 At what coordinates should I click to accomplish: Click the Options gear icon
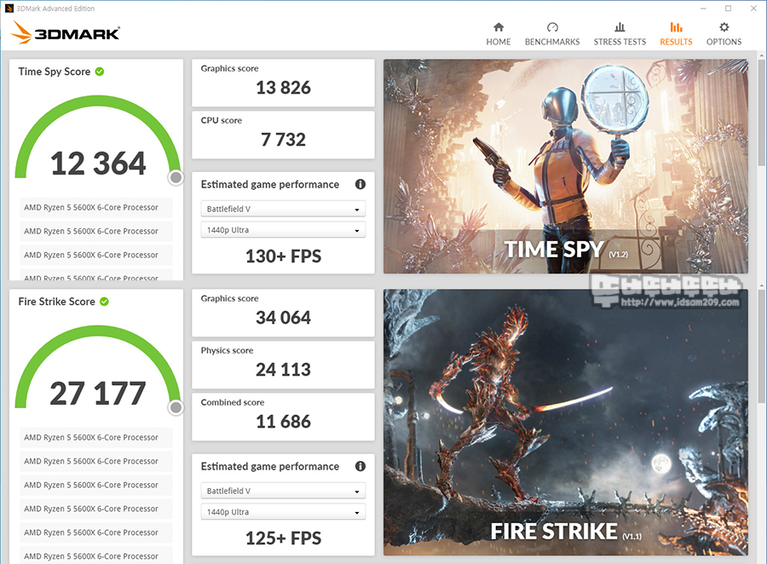point(724,27)
